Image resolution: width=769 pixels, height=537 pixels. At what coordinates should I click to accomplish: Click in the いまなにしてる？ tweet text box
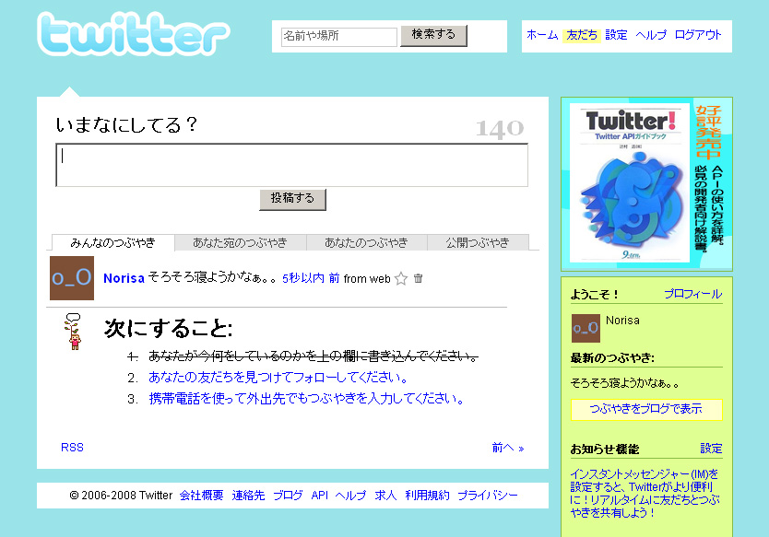pyautogui.click(x=291, y=165)
